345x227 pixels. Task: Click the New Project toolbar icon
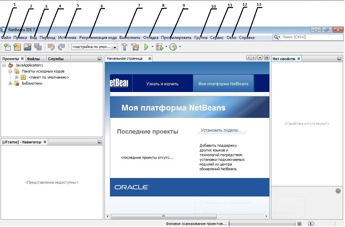pos(17,47)
